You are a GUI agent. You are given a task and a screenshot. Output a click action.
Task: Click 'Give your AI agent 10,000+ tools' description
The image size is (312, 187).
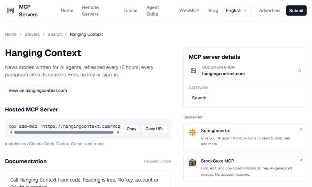pyautogui.click(x=245, y=141)
